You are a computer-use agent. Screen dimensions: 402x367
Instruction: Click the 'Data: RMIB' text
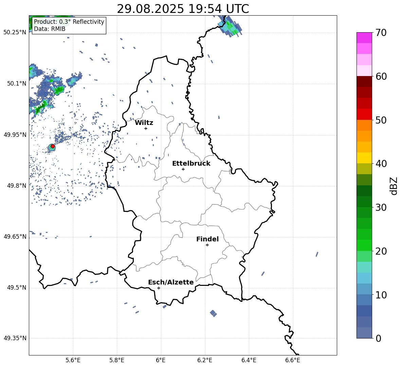click(x=50, y=29)
